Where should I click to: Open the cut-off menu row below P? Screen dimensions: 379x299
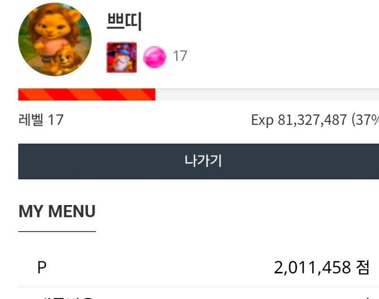[x=199, y=293]
